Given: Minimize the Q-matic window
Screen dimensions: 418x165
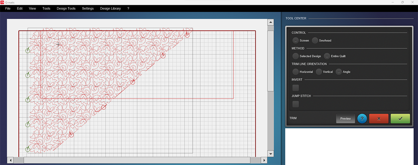Looking at the screenshot, I should point(392,2).
